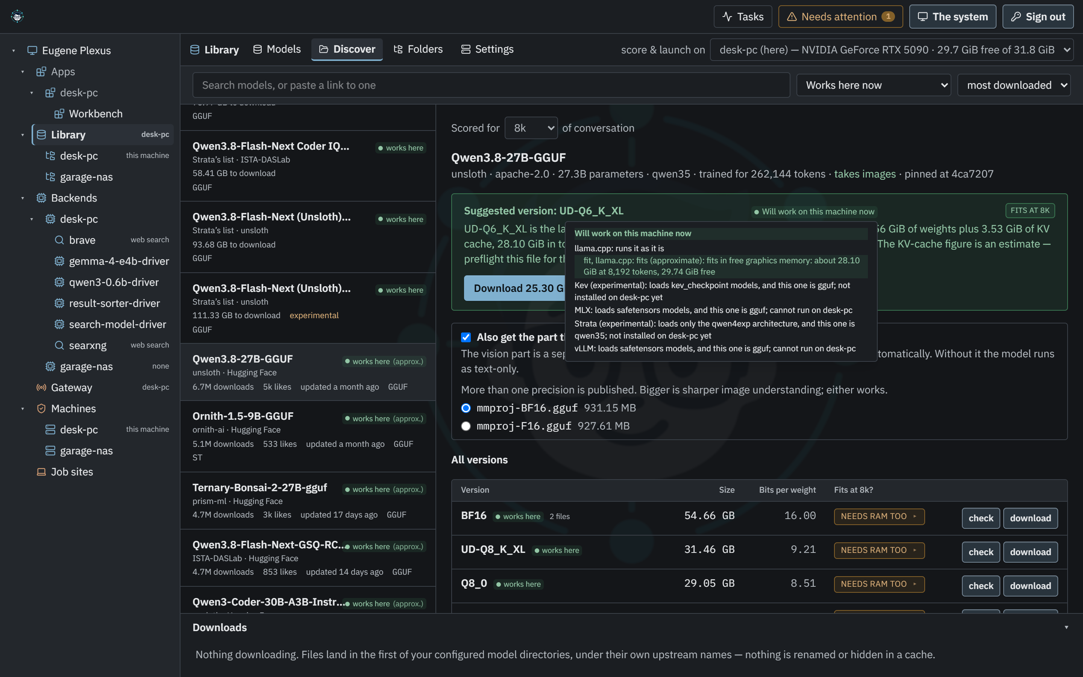Click the search-model-driver chip icon

[59, 324]
